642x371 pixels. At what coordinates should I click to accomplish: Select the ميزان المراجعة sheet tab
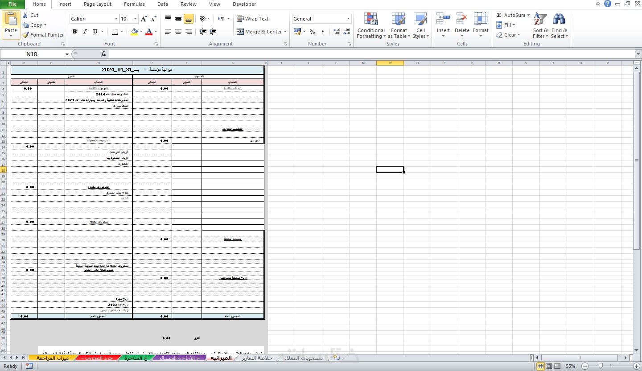pos(53,358)
